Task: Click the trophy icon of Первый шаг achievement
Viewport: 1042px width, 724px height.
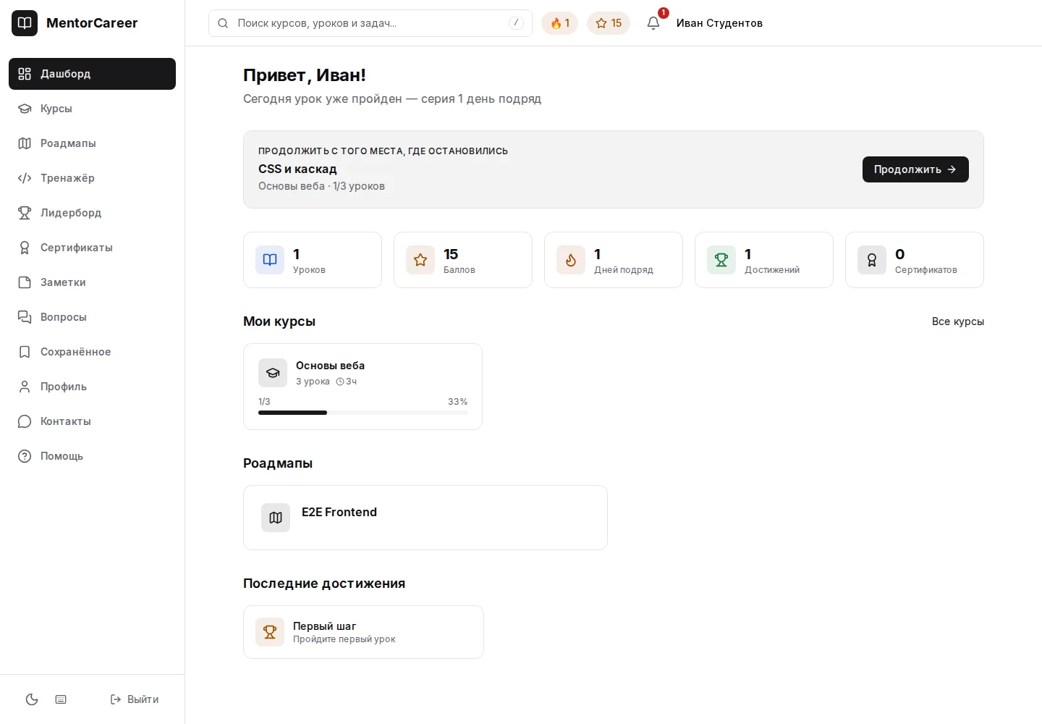Action: coord(270,632)
